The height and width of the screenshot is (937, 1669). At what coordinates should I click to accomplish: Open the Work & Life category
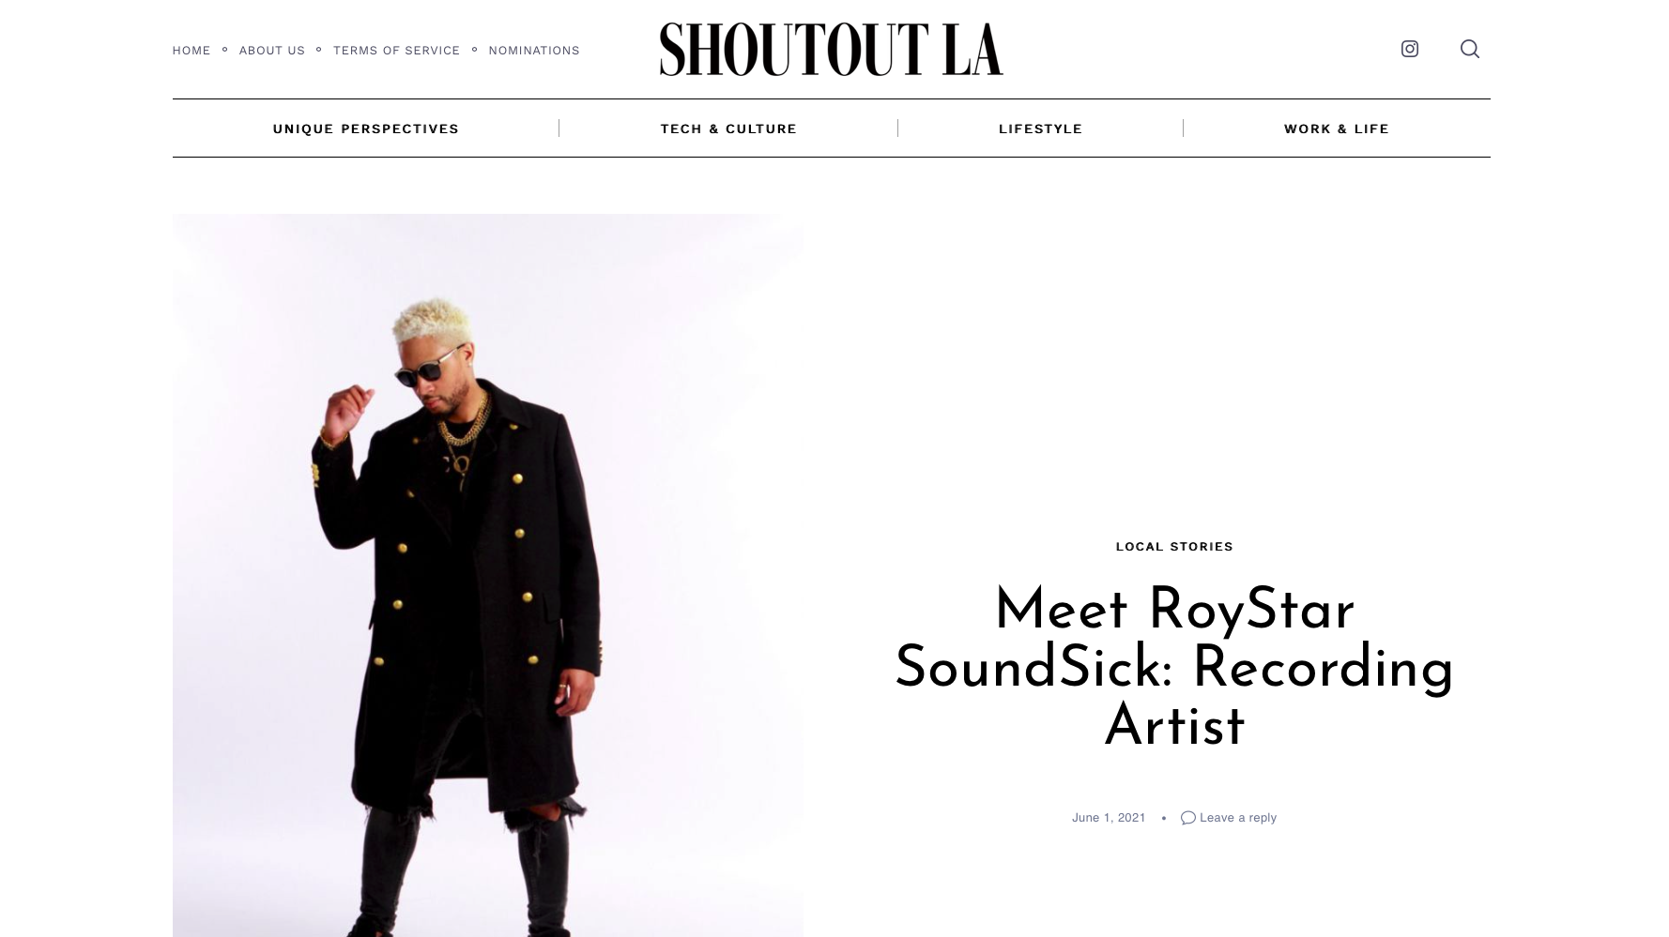1336,128
